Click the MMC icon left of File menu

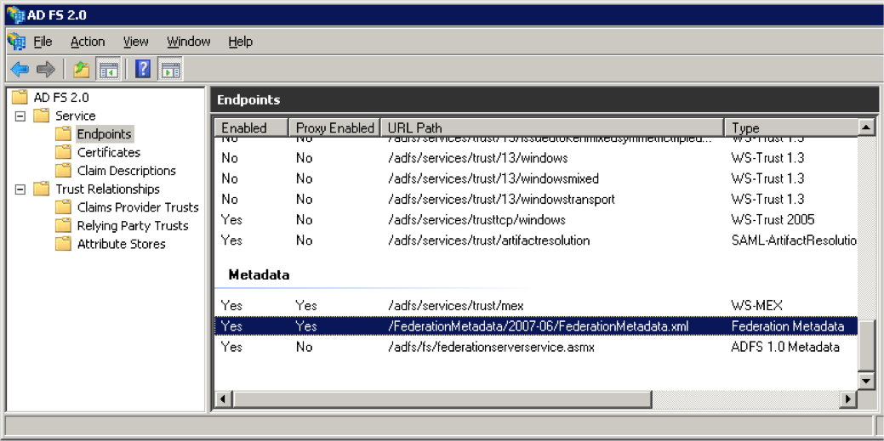tap(16, 41)
